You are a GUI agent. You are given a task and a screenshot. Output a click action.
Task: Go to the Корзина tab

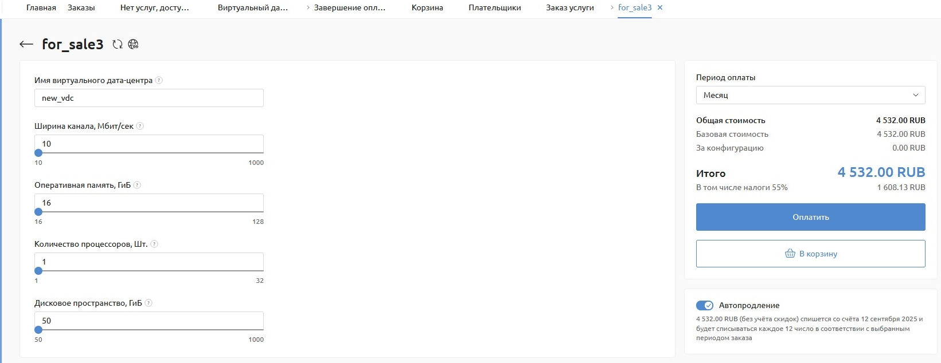(x=427, y=7)
